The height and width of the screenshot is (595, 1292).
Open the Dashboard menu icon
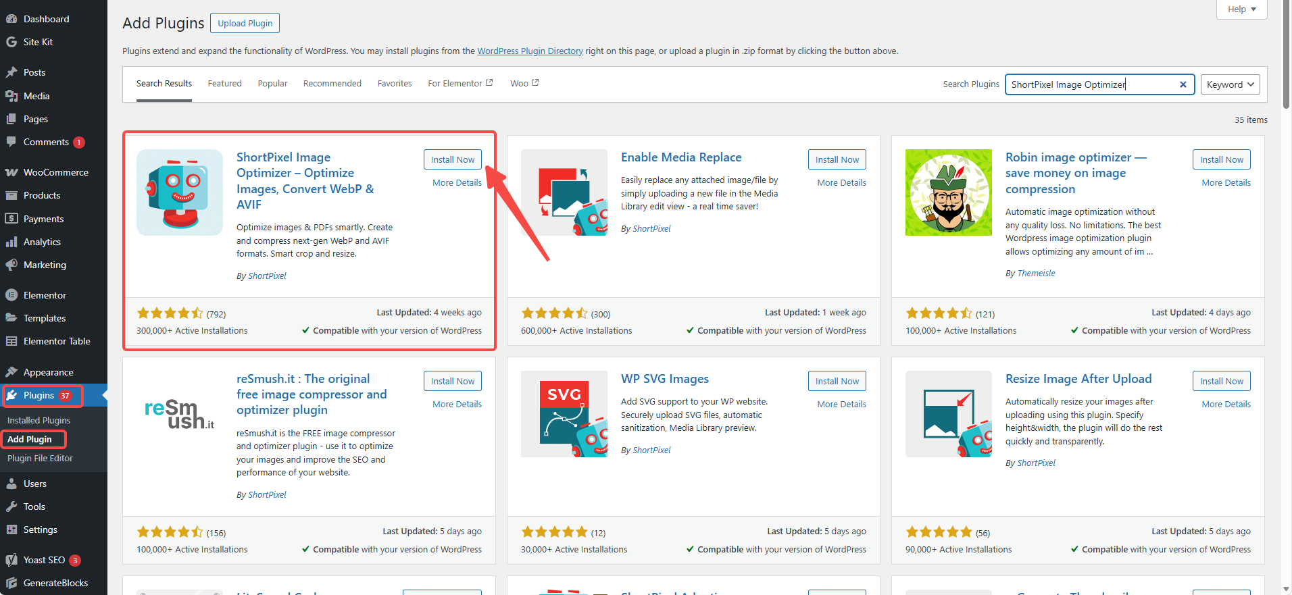[x=11, y=19]
